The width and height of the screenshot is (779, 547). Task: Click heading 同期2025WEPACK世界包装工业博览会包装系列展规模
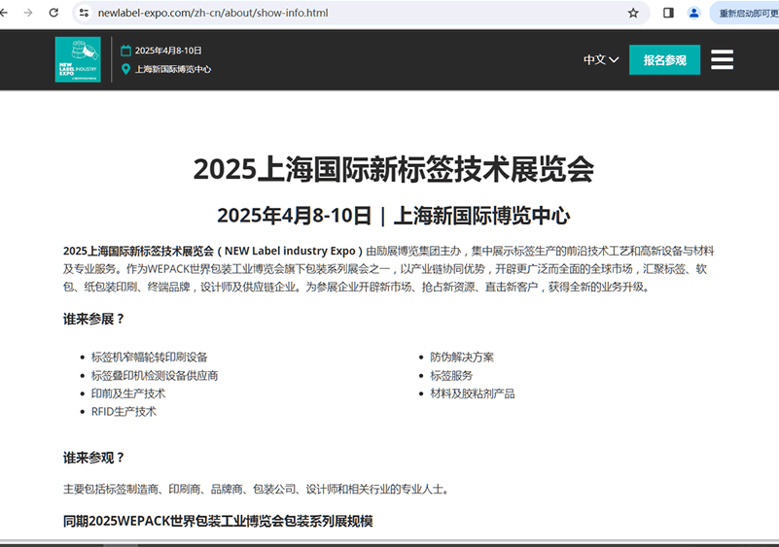pyautogui.click(x=218, y=521)
